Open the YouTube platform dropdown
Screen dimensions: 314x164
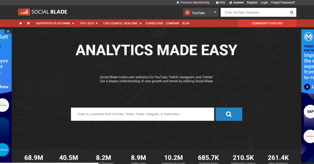click(x=201, y=13)
